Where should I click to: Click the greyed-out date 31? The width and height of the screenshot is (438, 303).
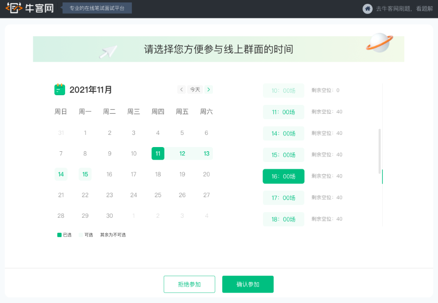[x=61, y=133]
